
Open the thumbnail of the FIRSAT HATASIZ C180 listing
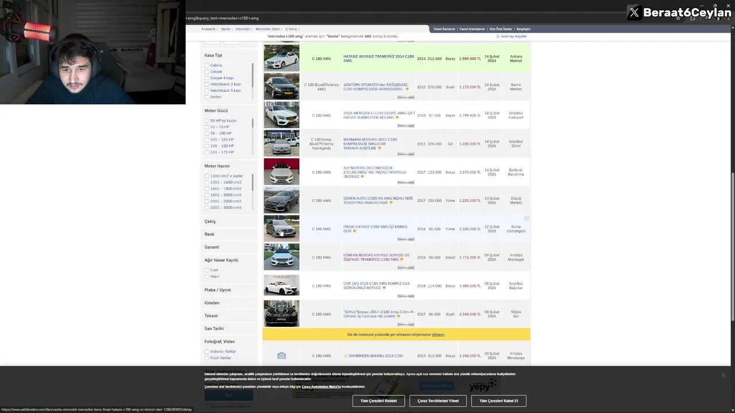click(281, 229)
